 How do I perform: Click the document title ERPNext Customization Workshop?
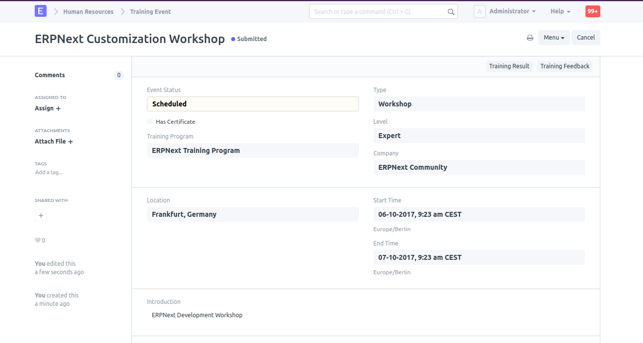(130, 39)
